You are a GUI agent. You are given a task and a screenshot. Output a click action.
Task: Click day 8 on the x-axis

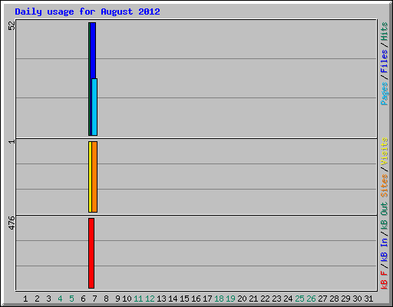[x=106, y=299]
